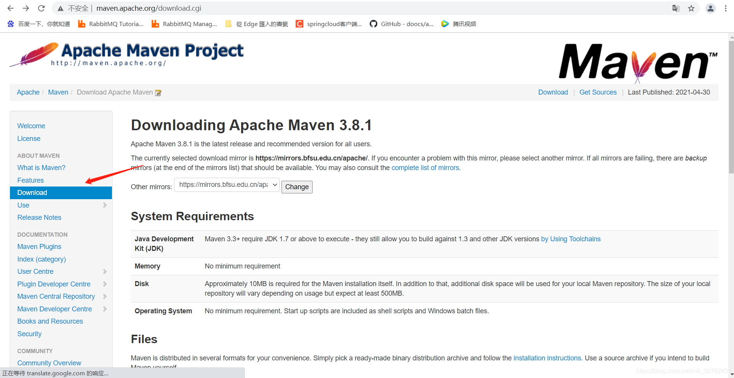Open the Baidu bookmark

point(39,24)
